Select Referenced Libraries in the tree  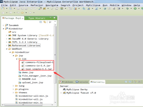click(x=24, y=45)
